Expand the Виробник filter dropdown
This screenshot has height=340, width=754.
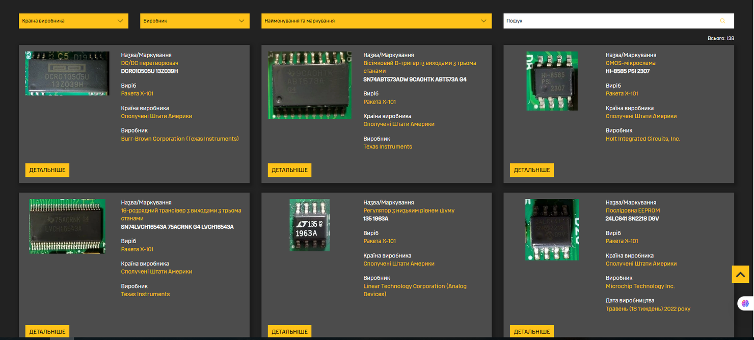click(x=195, y=21)
